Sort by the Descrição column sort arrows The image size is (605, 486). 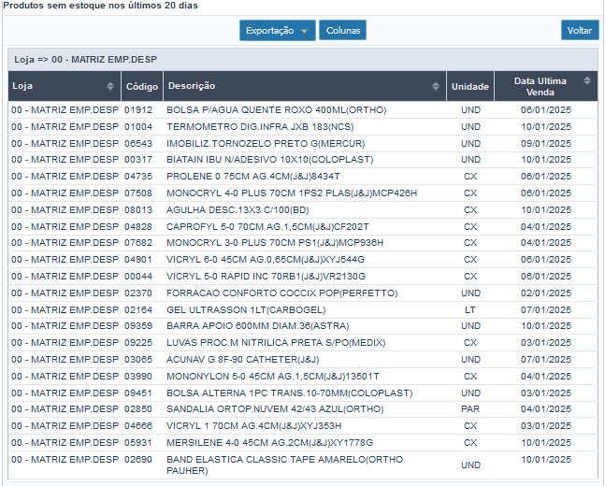[x=436, y=86]
